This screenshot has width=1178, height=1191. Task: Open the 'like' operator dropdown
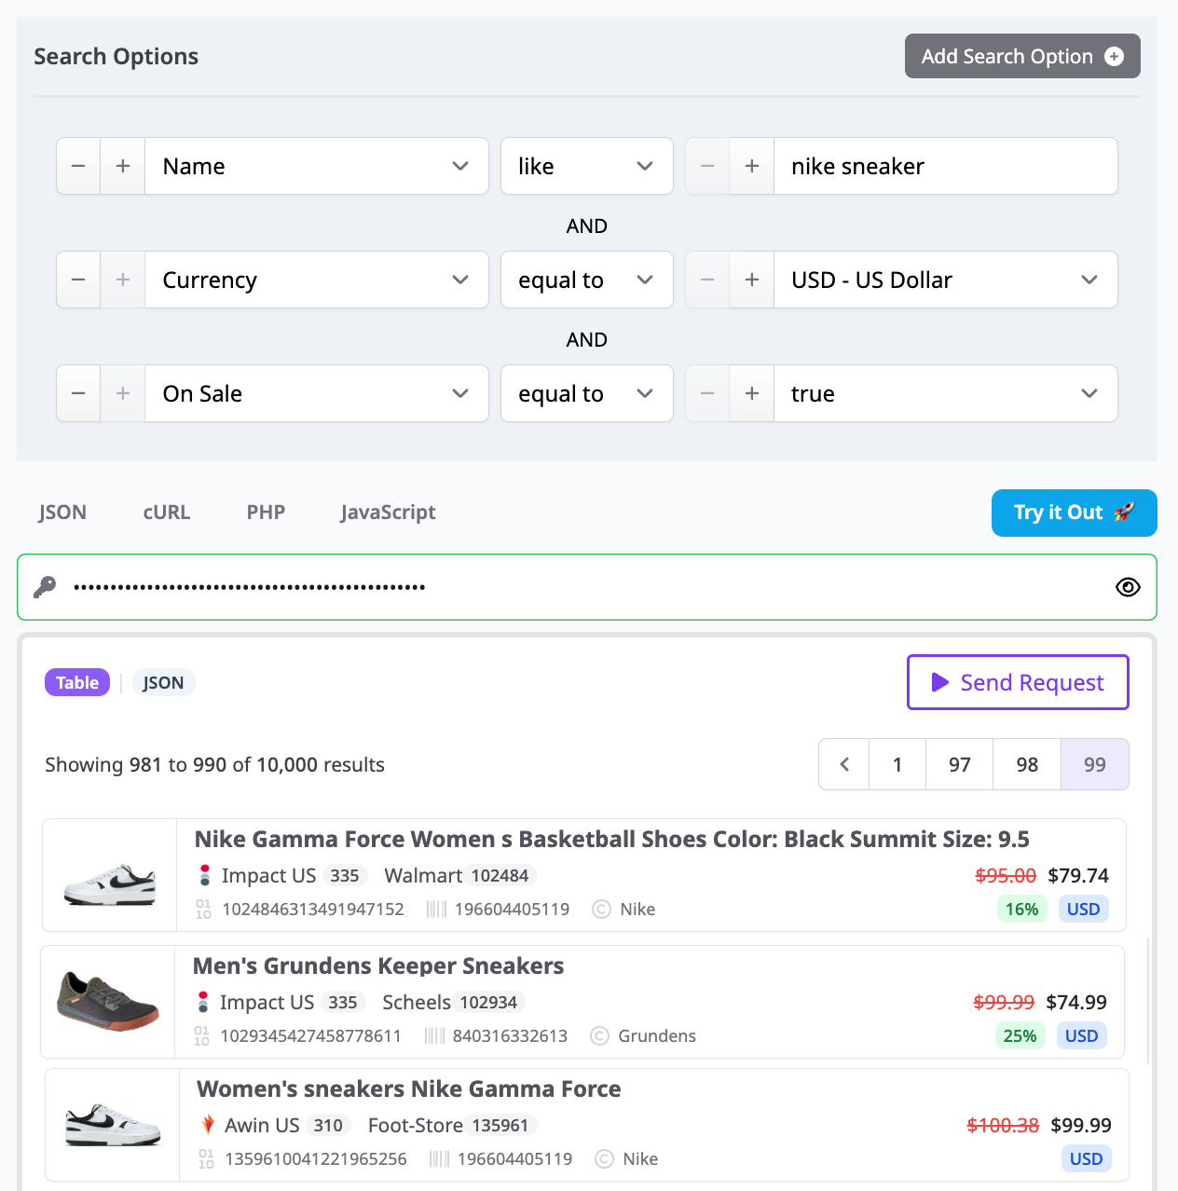587,166
